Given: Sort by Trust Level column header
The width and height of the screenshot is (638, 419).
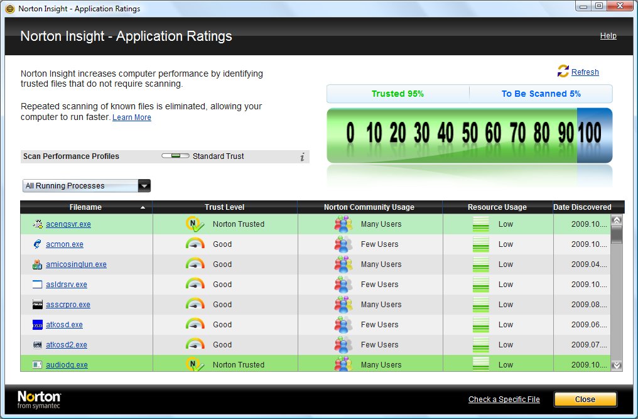Looking at the screenshot, I should point(225,207).
